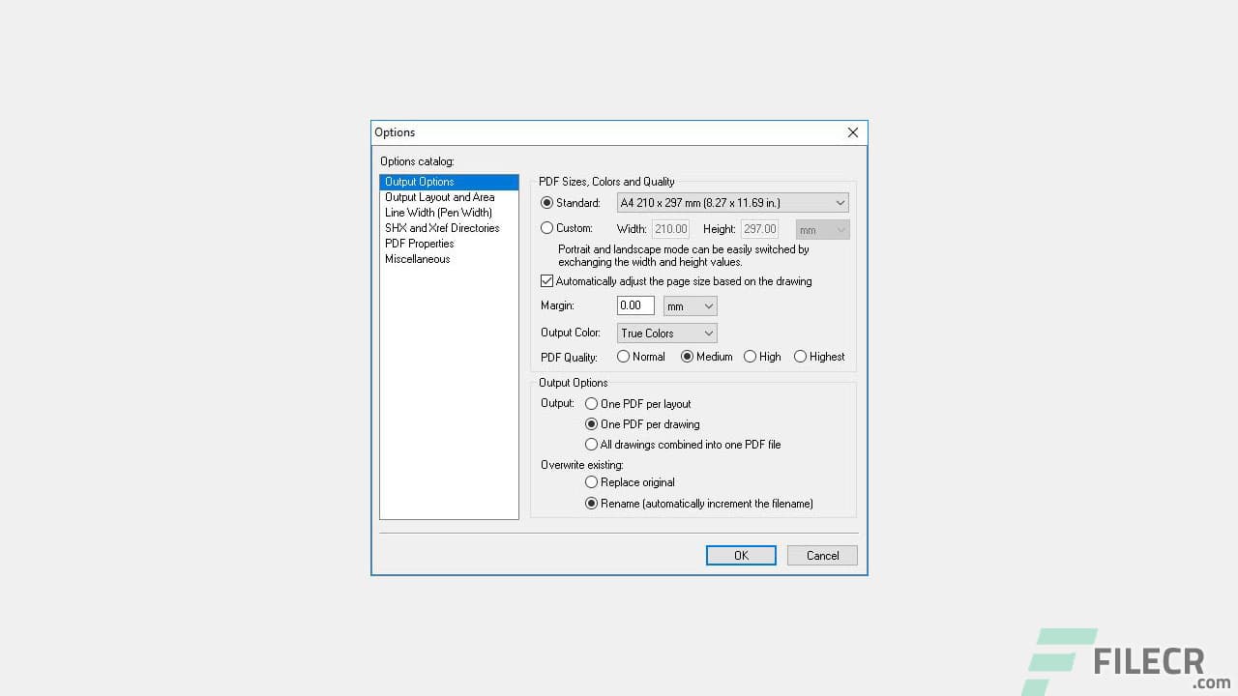
Task: Switch to Output Layout and Area settings
Action: click(x=440, y=197)
